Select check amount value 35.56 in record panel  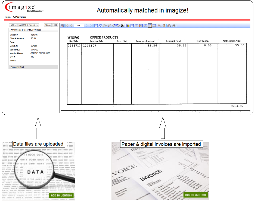click(x=33, y=39)
